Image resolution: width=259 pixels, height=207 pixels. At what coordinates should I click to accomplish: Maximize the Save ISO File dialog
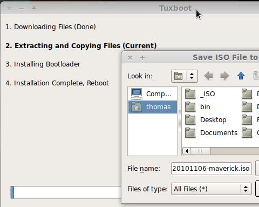click(x=142, y=58)
